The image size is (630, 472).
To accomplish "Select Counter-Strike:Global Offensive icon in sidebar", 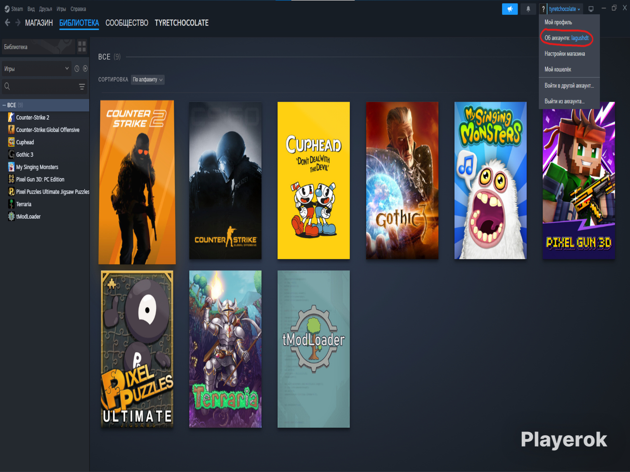I will pos(11,130).
